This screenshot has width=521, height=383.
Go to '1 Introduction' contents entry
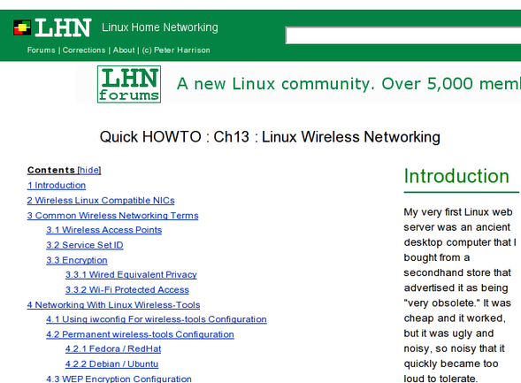tap(57, 186)
